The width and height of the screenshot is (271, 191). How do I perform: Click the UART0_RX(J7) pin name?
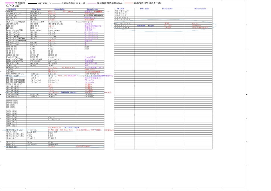coord(12,43)
